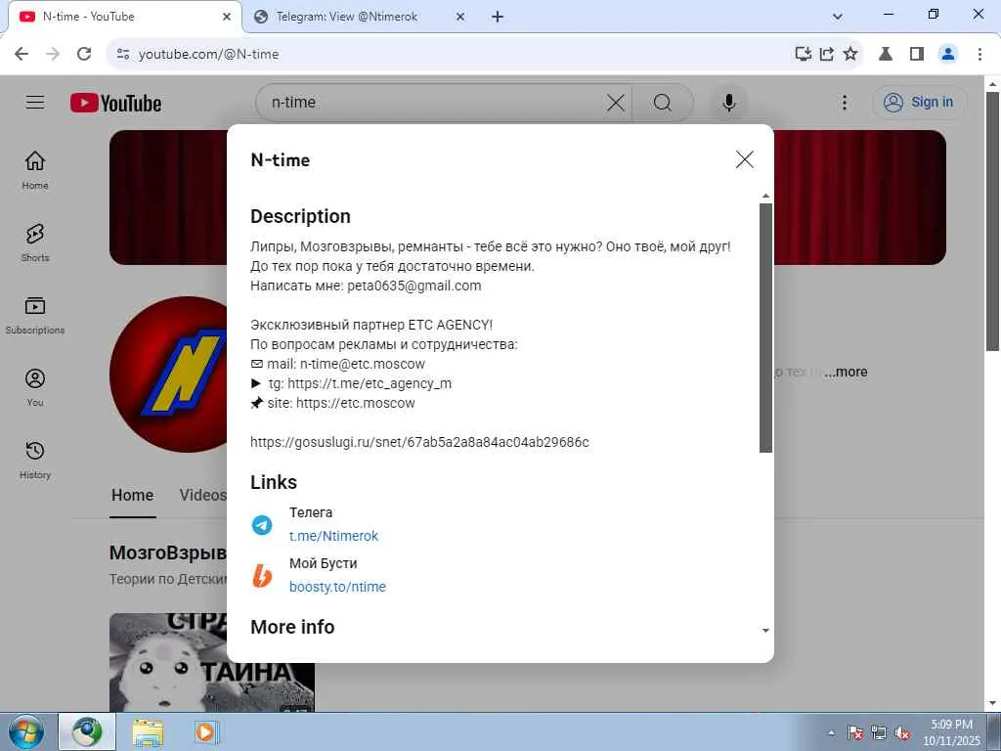
Task: Open boosty.to/ntime link
Action: tap(337, 587)
